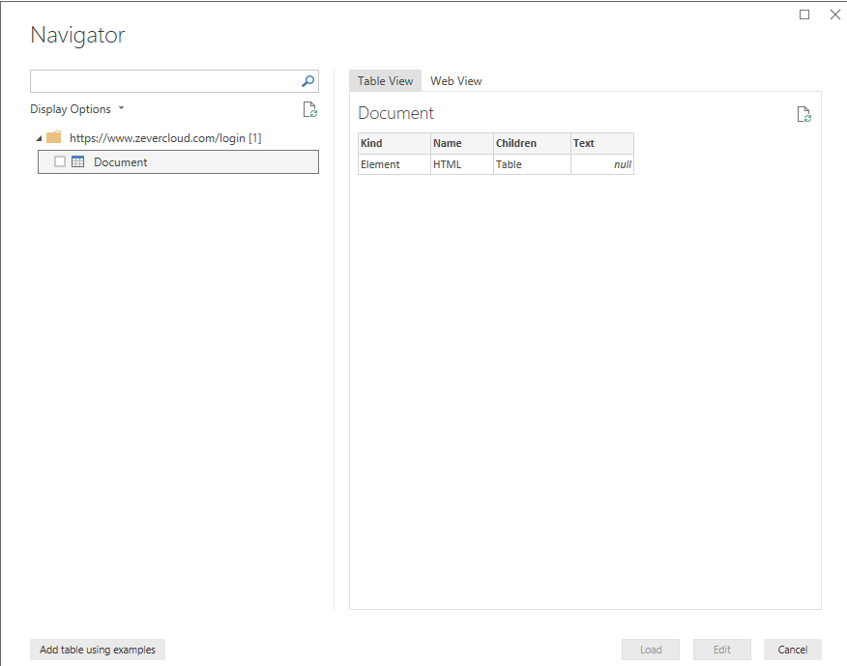Refresh the Document preview pane

803,114
